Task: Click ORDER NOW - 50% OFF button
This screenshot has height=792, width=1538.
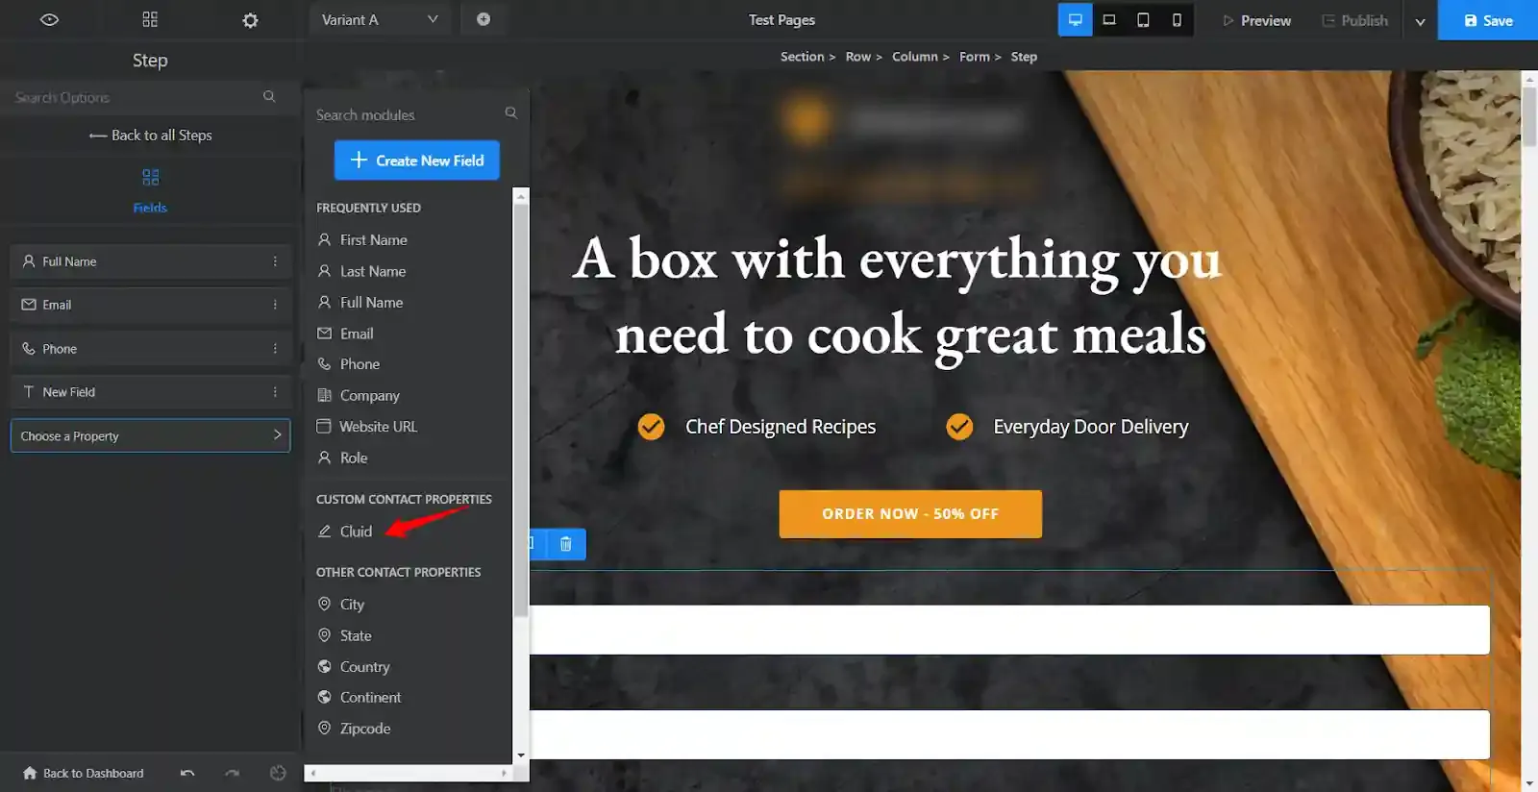Action: click(x=910, y=514)
